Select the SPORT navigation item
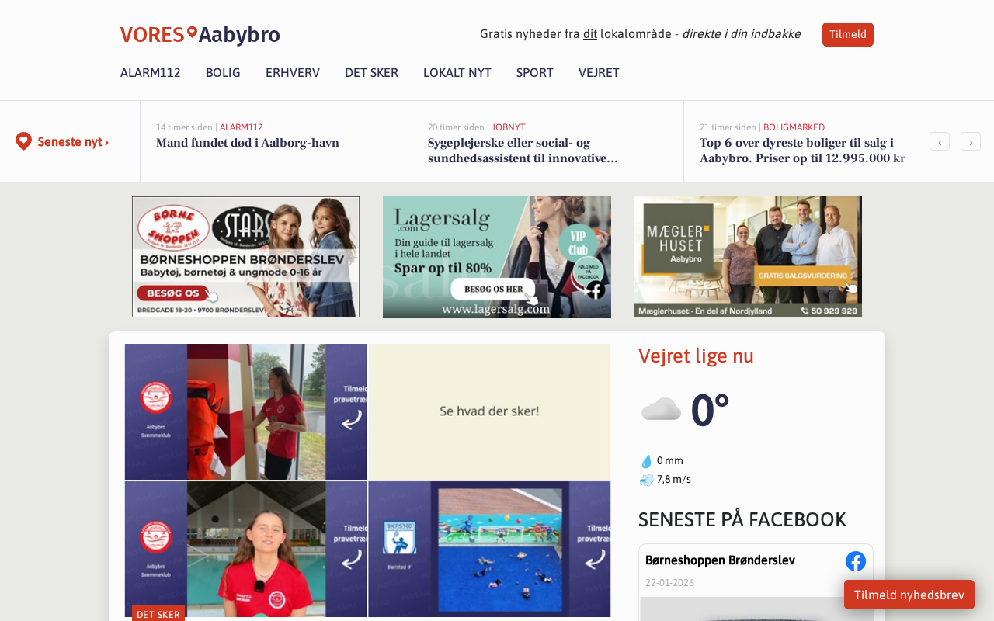This screenshot has width=994, height=621. pyautogui.click(x=535, y=73)
